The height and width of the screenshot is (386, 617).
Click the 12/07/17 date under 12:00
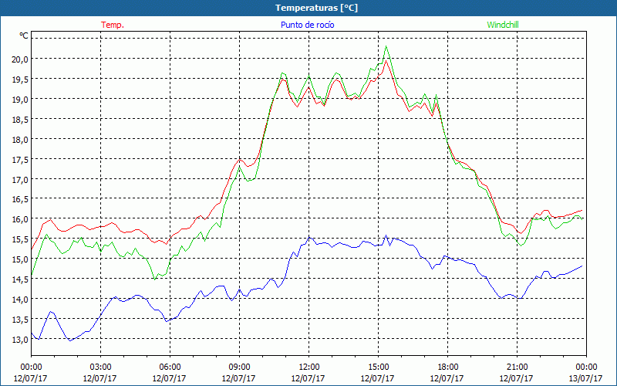308,378
